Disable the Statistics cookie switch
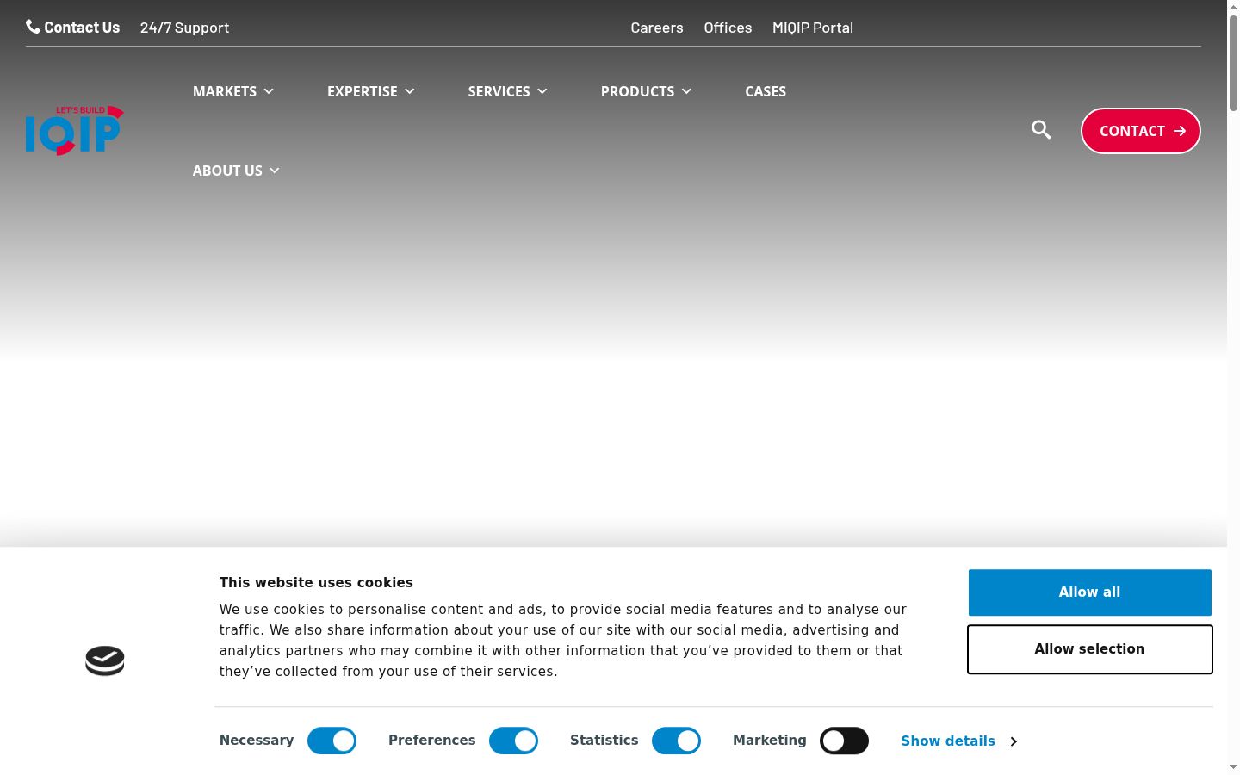Viewport: 1240px width, 775px height. pyautogui.click(x=676, y=741)
